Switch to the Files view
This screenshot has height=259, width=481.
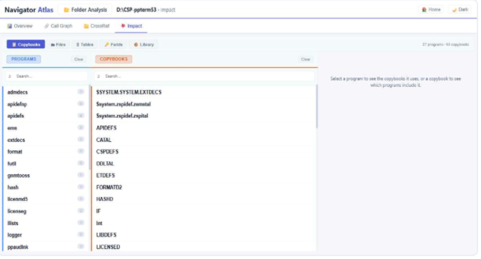(58, 45)
